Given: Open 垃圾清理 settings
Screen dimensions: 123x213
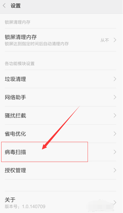Looking at the screenshot, I should point(60,79).
